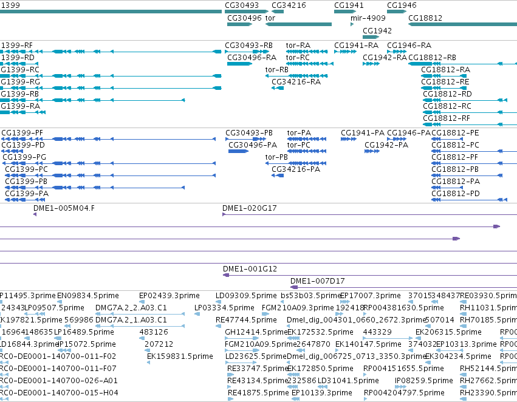Image resolution: width=517 pixels, height=402 pixels.
Task: Click the CG1399-PF protein label
Action: [22, 133]
